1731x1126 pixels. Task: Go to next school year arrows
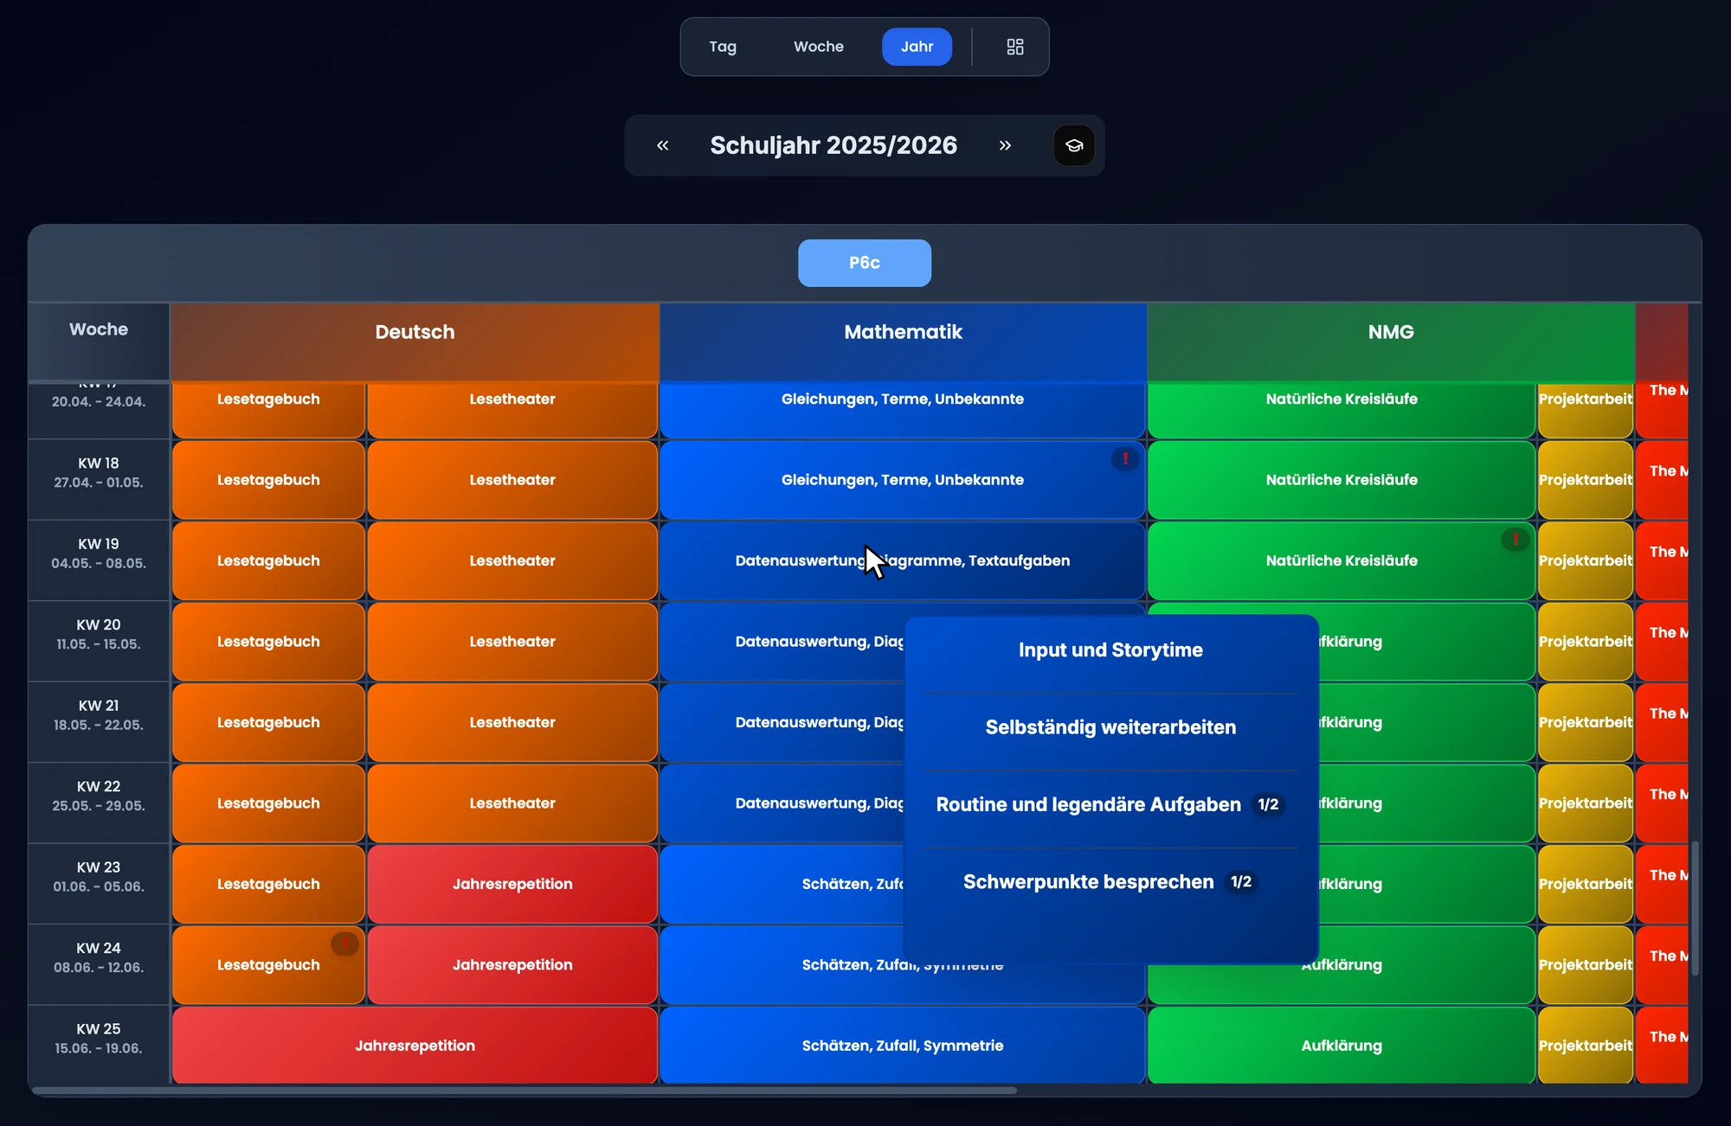tap(1005, 145)
